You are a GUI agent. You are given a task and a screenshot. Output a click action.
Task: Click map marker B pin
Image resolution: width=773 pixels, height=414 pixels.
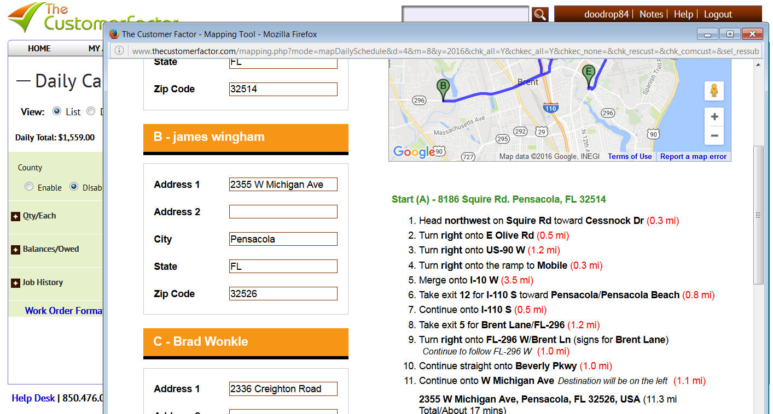(443, 88)
